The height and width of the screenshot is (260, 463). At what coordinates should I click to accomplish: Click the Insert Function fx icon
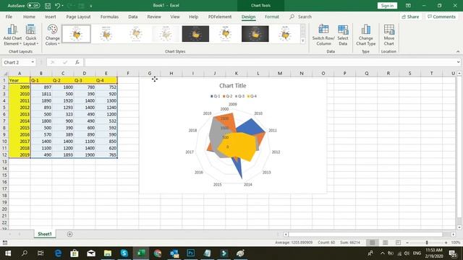point(77,62)
